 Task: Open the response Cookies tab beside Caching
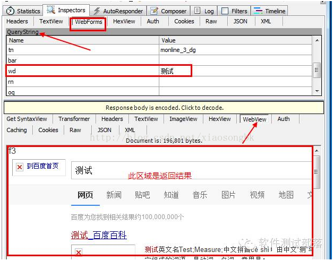click(x=48, y=130)
